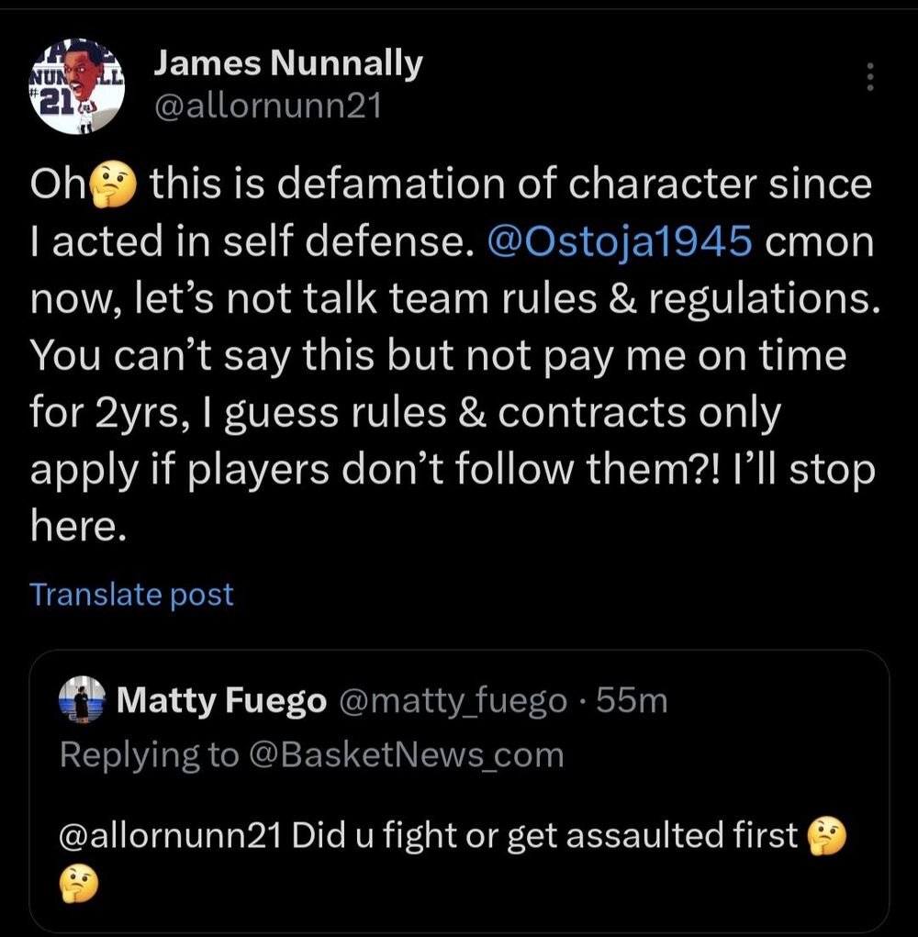918x937 pixels.
Task: Click the 55m timestamp on quoted post
Action: coord(632,702)
